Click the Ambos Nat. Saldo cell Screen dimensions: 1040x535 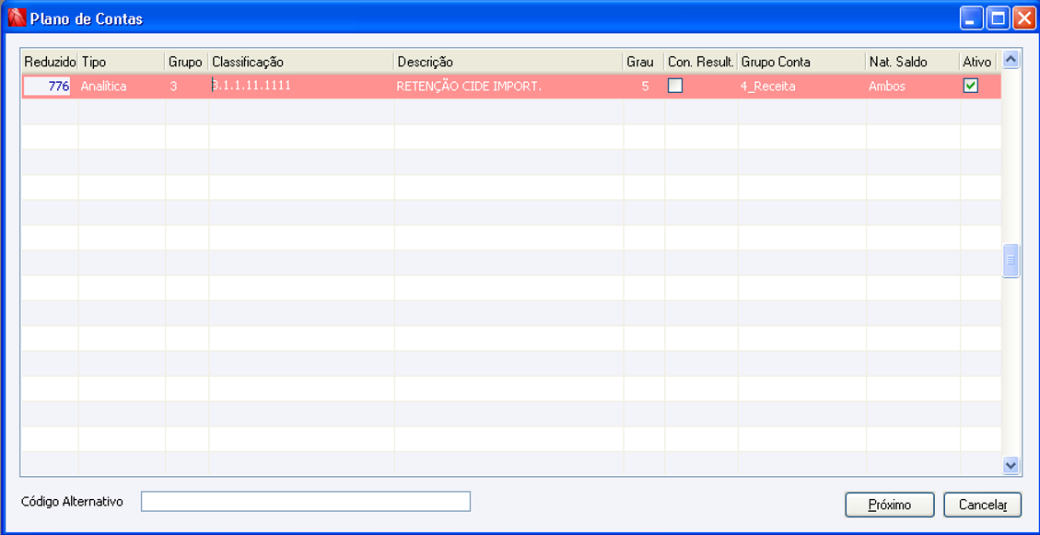coord(913,87)
